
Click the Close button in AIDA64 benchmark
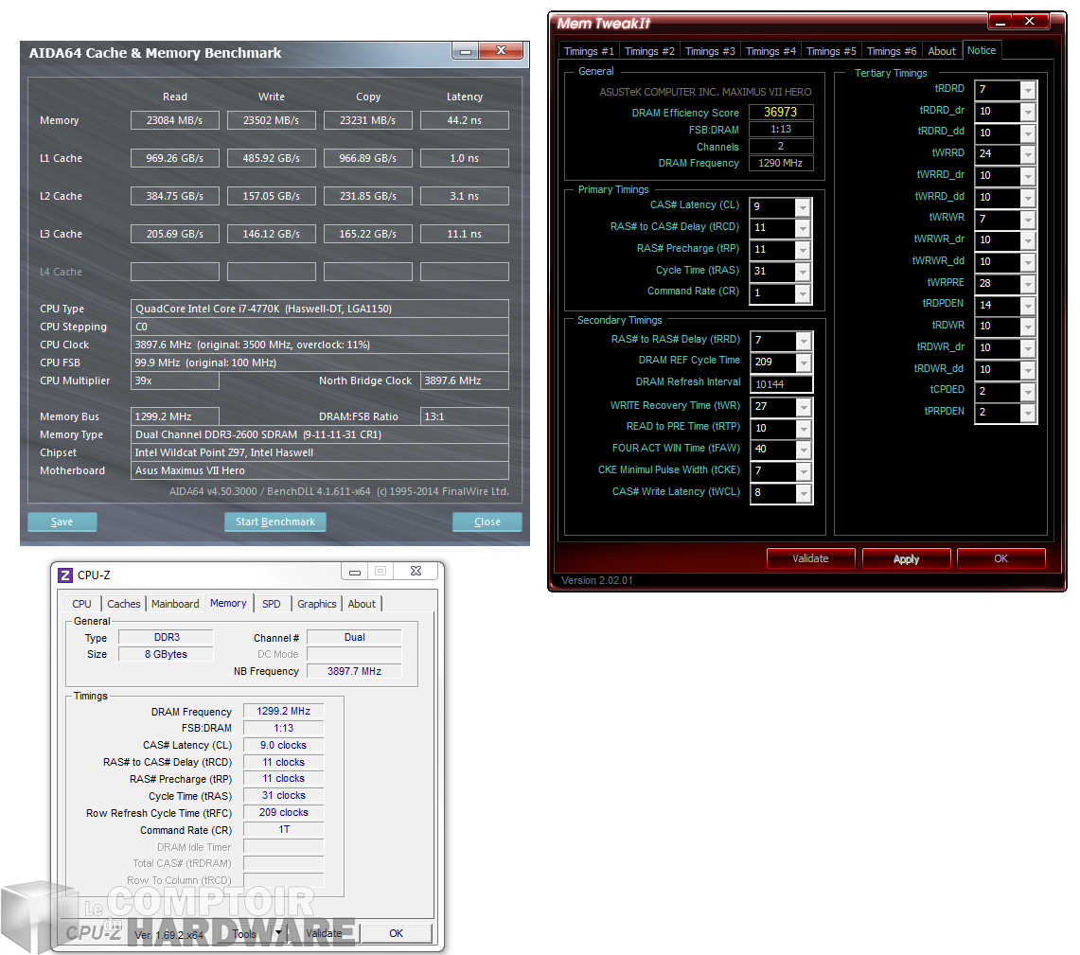click(487, 522)
